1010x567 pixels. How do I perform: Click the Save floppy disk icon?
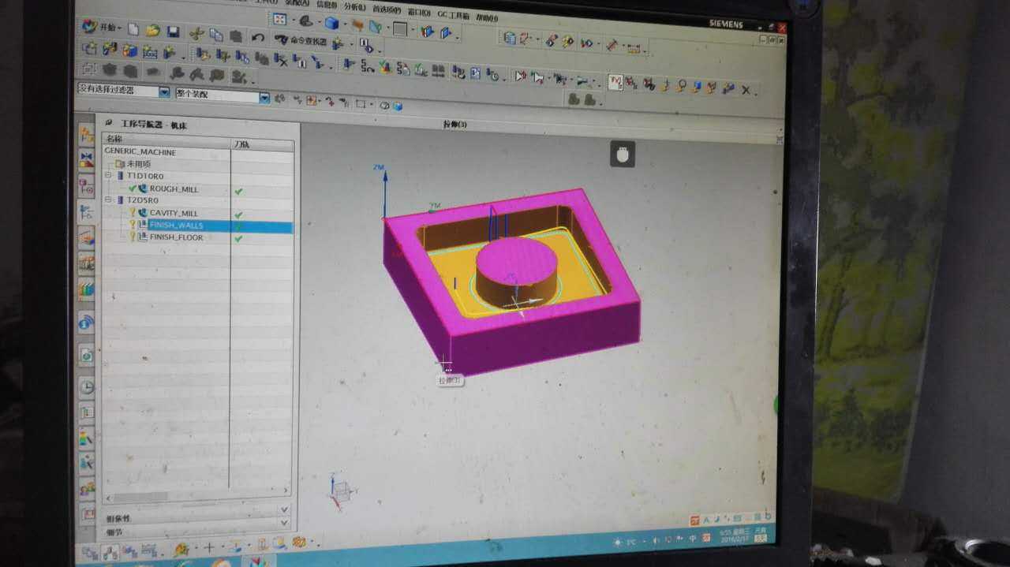tap(173, 32)
